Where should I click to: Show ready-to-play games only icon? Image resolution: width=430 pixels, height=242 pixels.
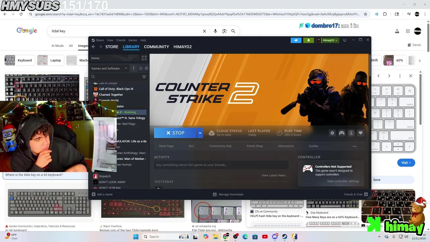[146, 68]
